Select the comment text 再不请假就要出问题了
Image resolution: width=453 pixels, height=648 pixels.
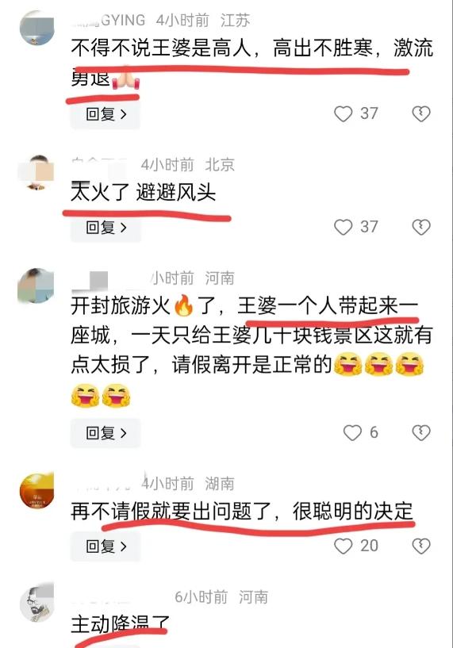pyautogui.click(x=171, y=512)
